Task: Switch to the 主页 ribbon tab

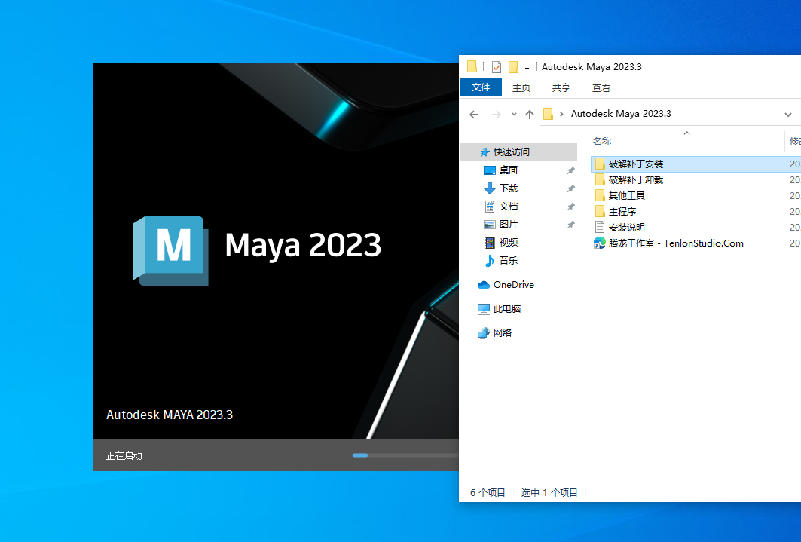Action: click(521, 87)
